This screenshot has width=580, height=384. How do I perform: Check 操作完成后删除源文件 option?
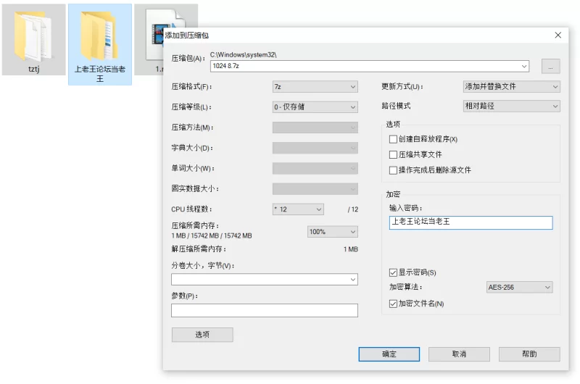pos(393,170)
